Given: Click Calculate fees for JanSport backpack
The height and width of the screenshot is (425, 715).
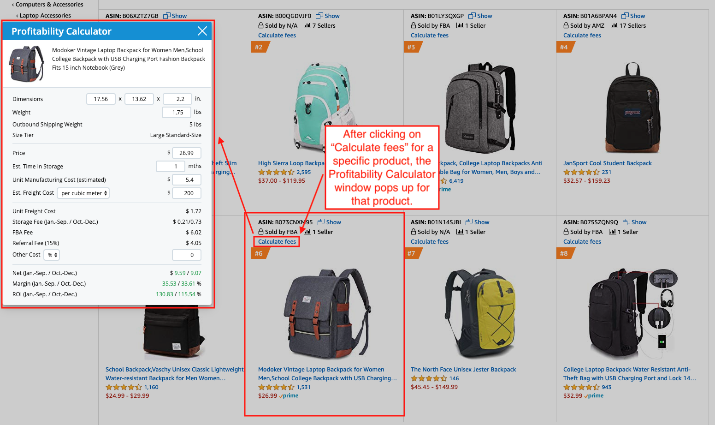Looking at the screenshot, I should click(582, 35).
